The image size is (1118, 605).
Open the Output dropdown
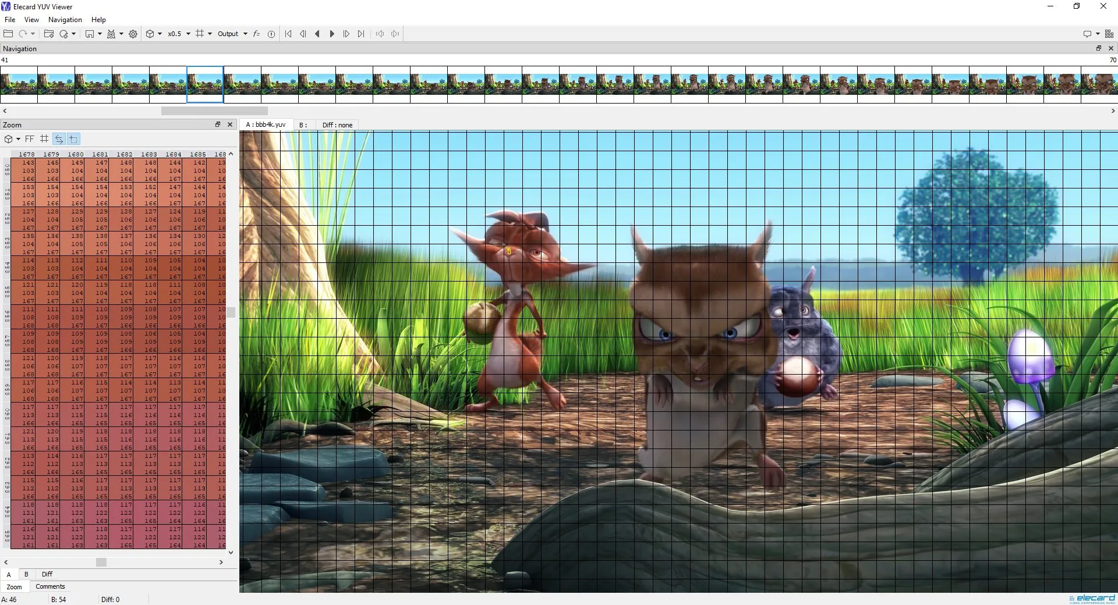point(232,34)
